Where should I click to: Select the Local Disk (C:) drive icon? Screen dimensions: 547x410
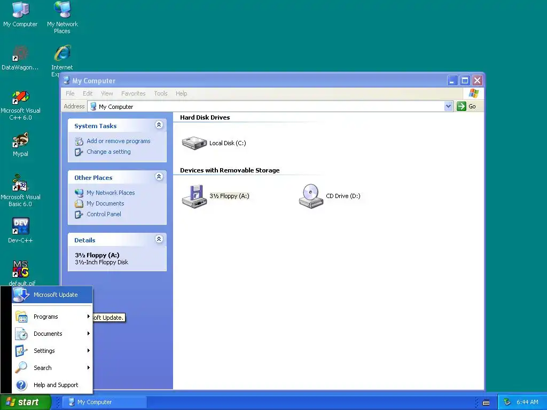pos(194,143)
